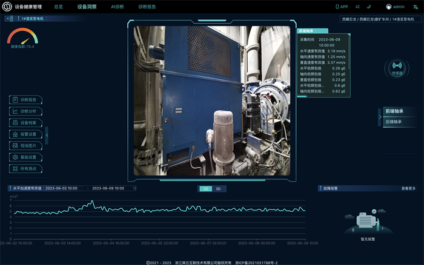This screenshot has height=265, width=424.
Task: Select the 后端轴承 rear bearing option
Action: pyautogui.click(x=394, y=122)
